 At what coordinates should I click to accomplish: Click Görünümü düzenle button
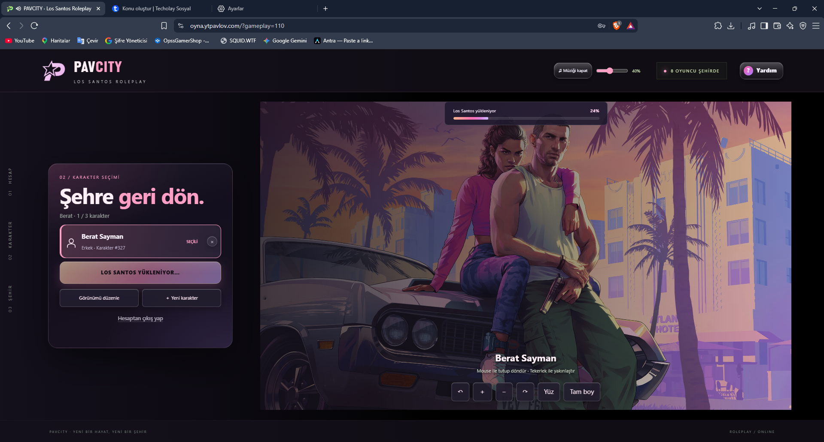(x=99, y=298)
